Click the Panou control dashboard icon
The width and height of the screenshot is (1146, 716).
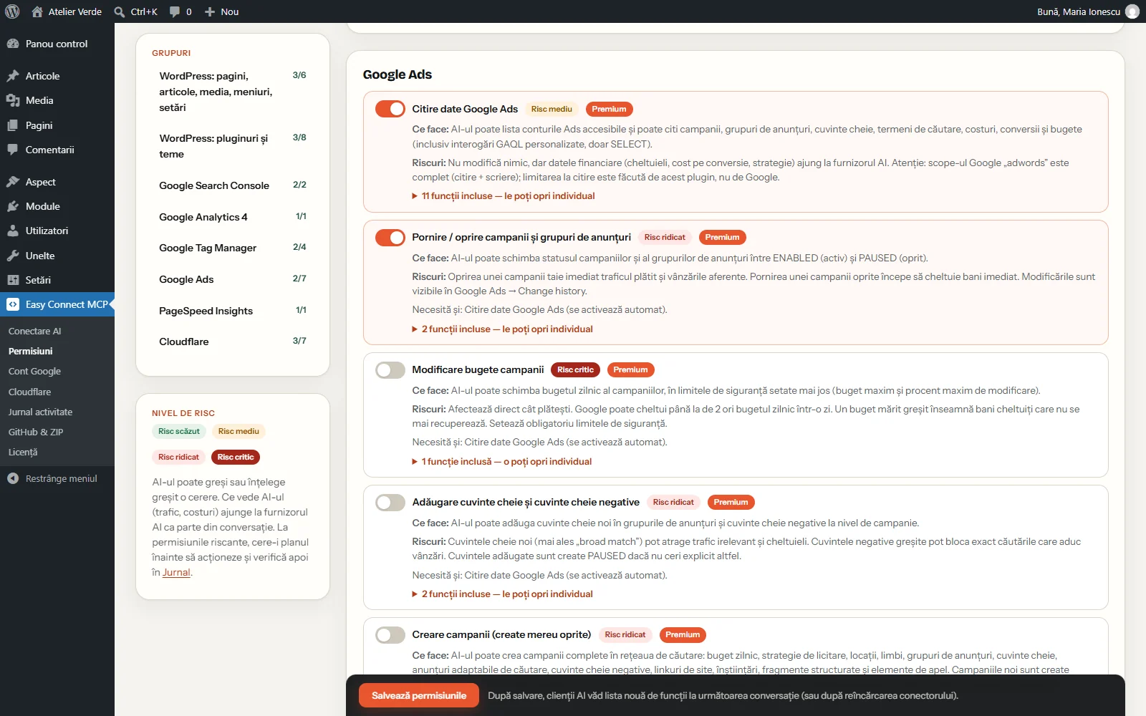13,44
